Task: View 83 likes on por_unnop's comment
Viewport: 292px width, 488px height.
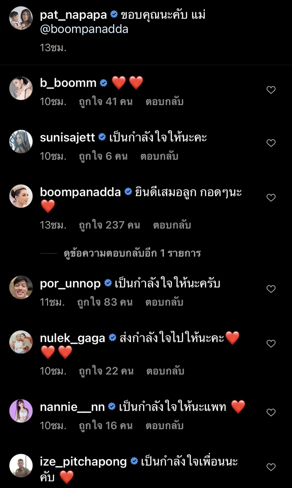Action: [105, 302]
